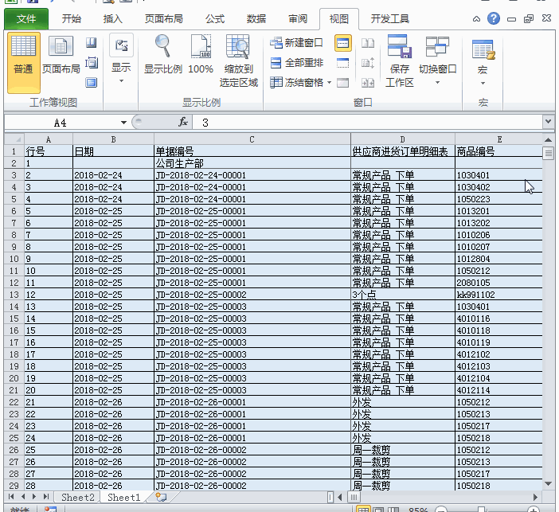Select Page Layout (页面布局) view icon
559x512 pixels.
tap(61, 55)
